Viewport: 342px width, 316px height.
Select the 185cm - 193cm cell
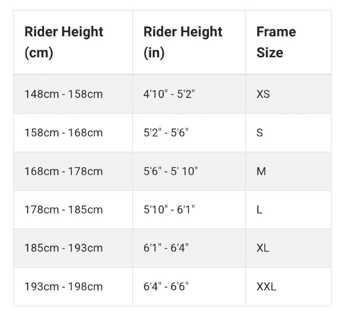[64, 248]
